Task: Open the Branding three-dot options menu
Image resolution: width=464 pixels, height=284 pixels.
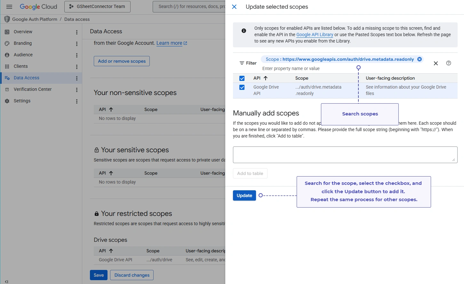Action: coord(77,44)
